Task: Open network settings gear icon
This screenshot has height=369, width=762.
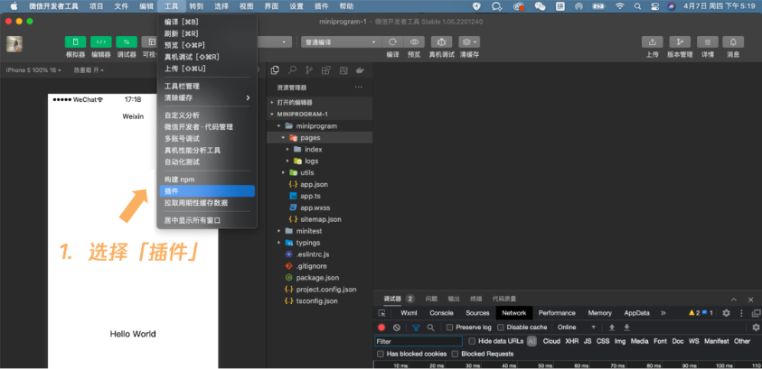Action: [756, 327]
